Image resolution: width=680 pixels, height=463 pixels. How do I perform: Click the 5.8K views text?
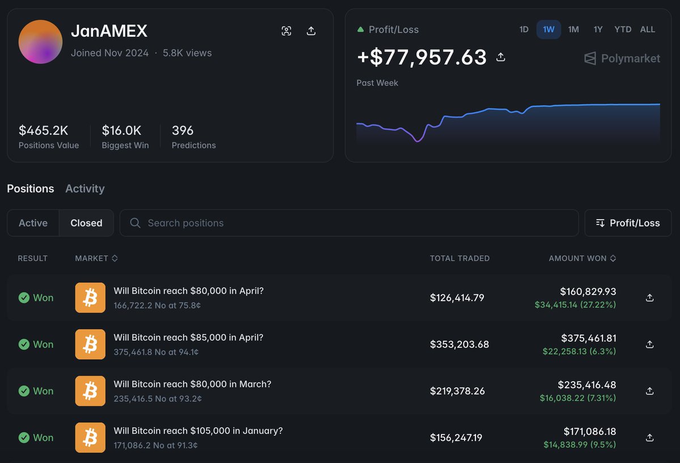[187, 53]
